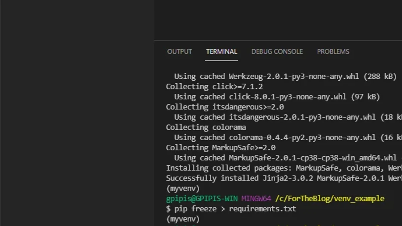Click the green "gpipis@GPIPIS-WIN" prompt text
This screenshot has width=402, height=226.
(x=202, y=199)
